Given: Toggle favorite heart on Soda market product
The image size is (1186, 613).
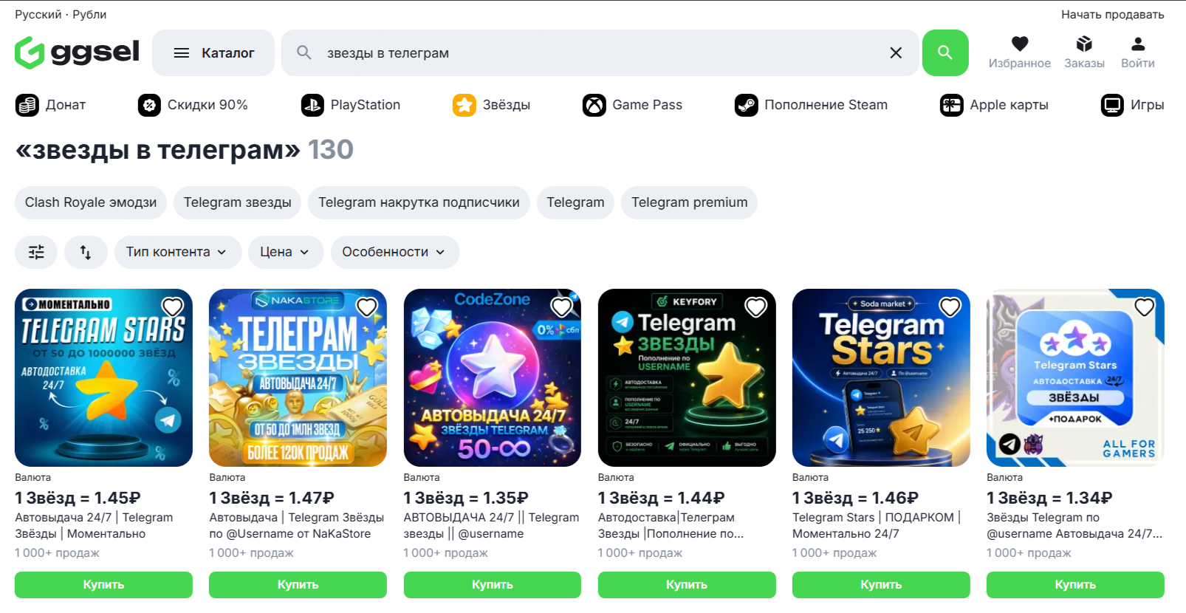Looking at the screenshot, I should [x=950, y=306].
